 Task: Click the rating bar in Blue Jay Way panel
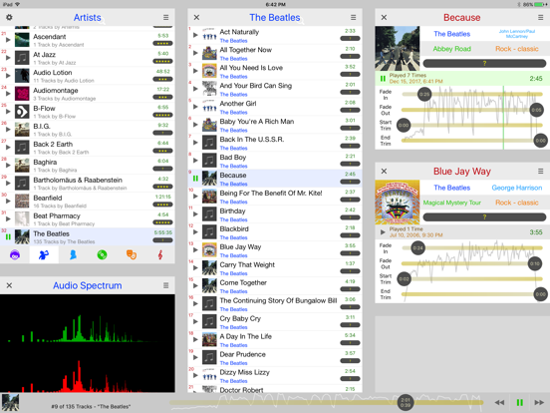484,217
